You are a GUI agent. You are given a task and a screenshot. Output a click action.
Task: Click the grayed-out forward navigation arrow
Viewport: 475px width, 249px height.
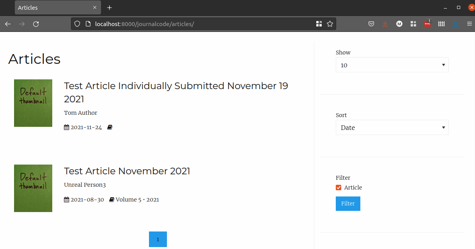[x=22, y=24]
